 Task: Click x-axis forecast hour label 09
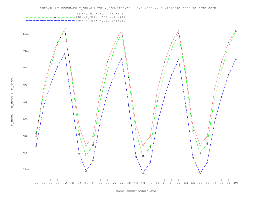57,183
